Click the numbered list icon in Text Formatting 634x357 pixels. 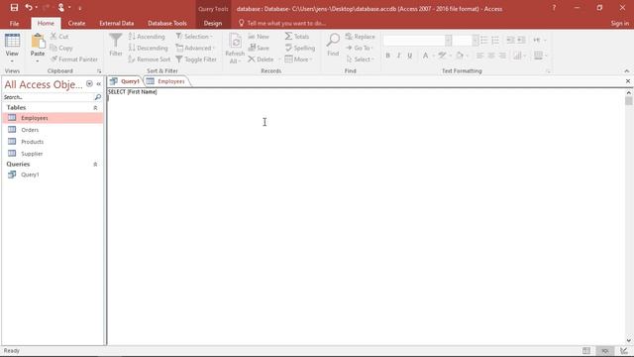495,40
